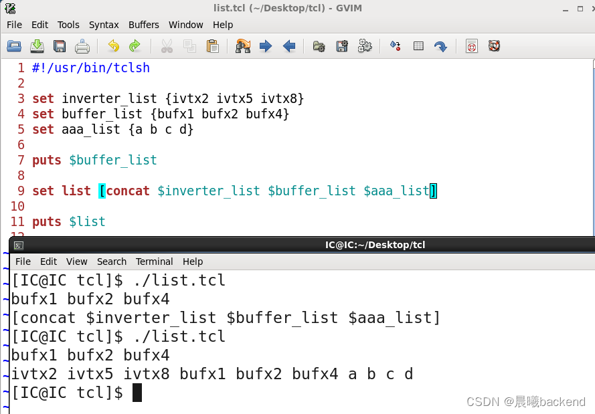Click the Make toolbar icon
Image resolution: width=595 pixels, height=414 pixels.
coord(396,46)
